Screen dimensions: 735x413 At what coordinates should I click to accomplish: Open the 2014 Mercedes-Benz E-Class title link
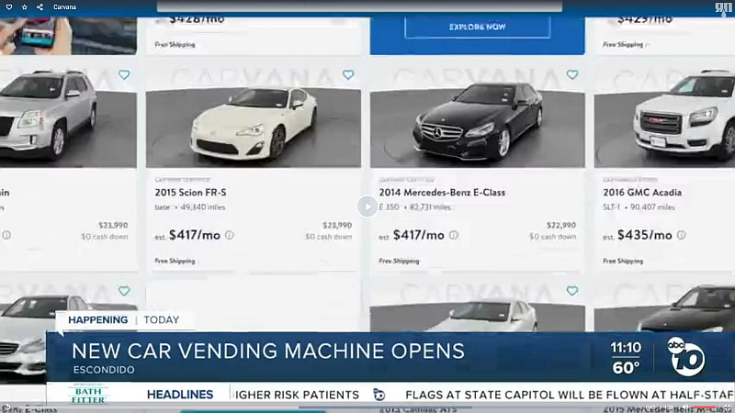pyautogui.click(x=442, y=193)
